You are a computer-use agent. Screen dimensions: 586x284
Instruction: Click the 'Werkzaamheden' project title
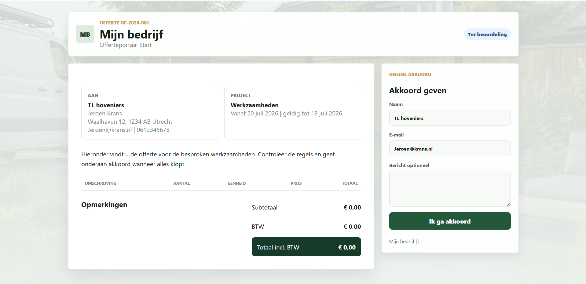(255, 105)
